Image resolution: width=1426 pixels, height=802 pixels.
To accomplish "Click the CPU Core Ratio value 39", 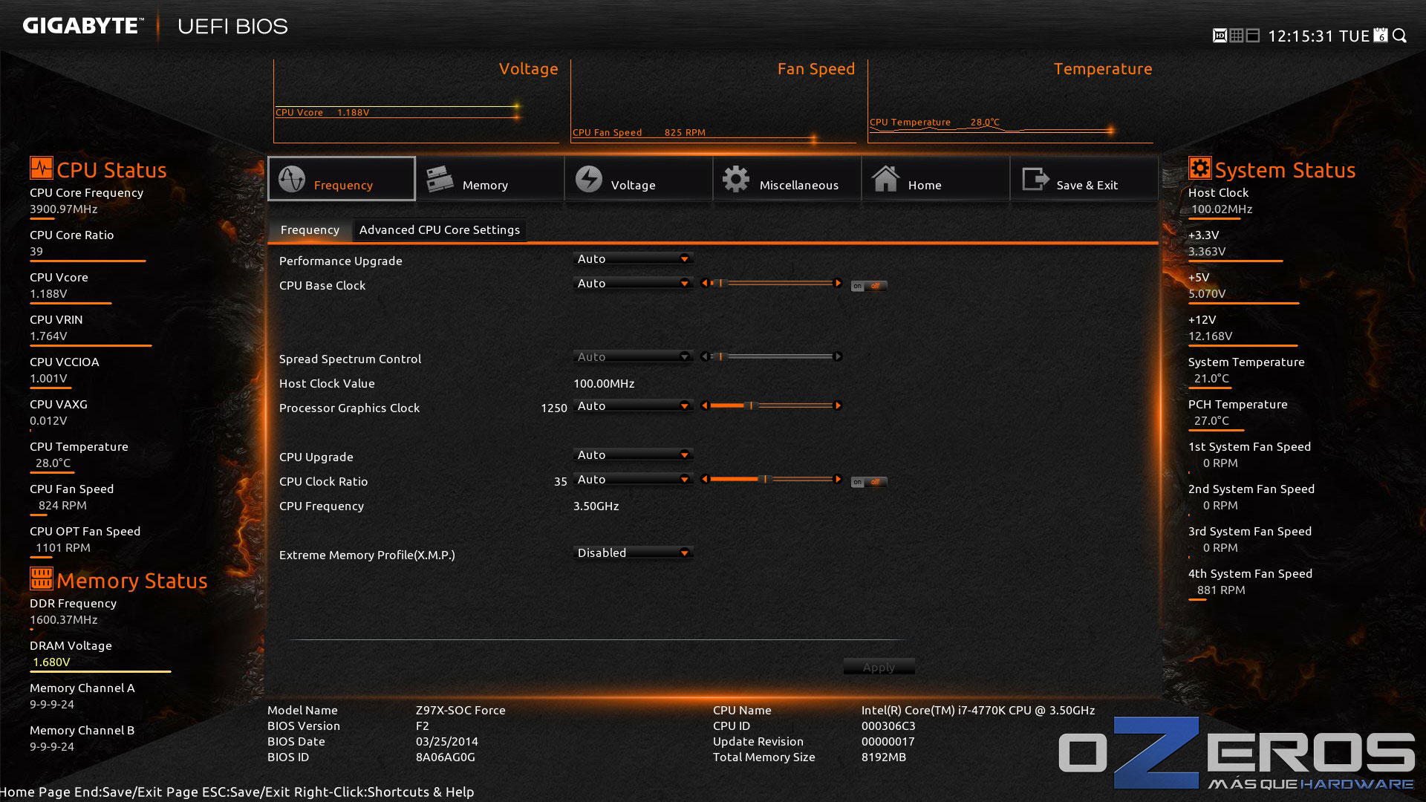I will point(36,251).
